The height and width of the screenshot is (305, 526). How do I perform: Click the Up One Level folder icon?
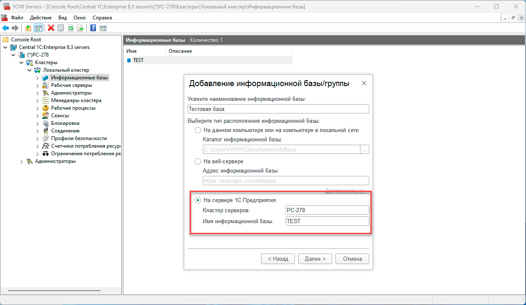pyautogui.click(x=28, y=28)
